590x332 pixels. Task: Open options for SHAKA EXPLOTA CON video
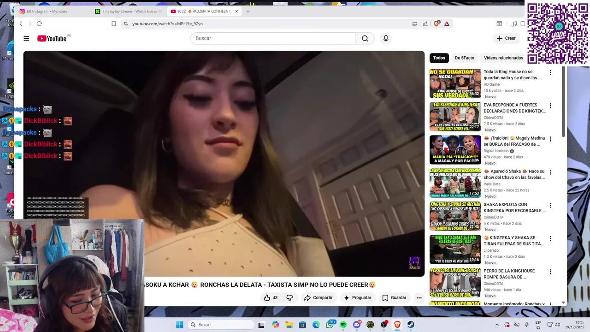(550, 205)
